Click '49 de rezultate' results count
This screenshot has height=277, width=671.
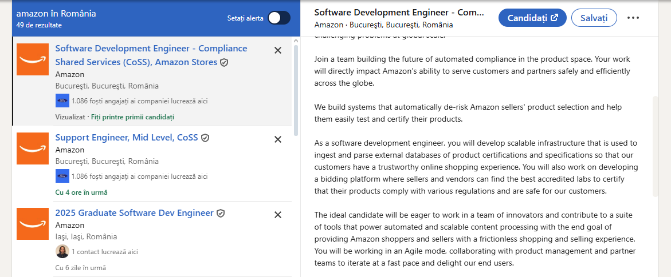(39, 25)
